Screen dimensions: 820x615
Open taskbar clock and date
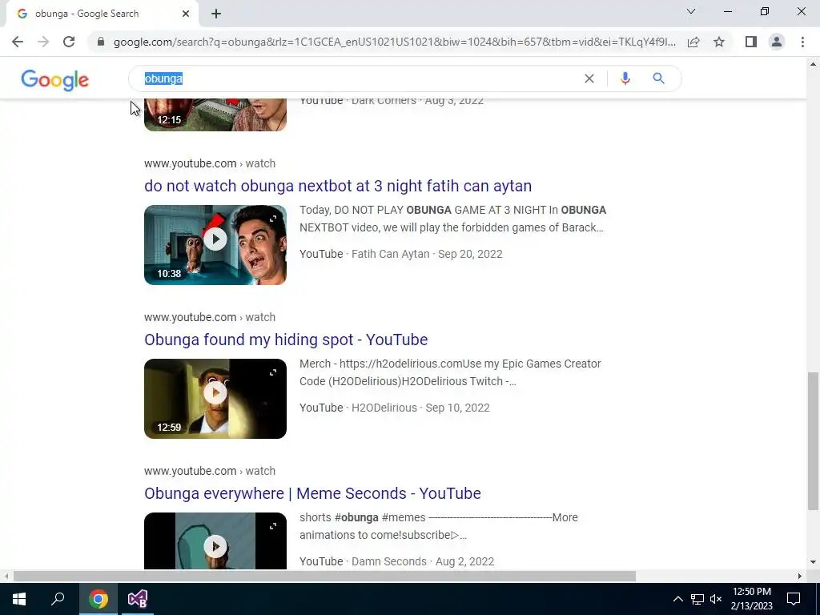tap(751, 599)
